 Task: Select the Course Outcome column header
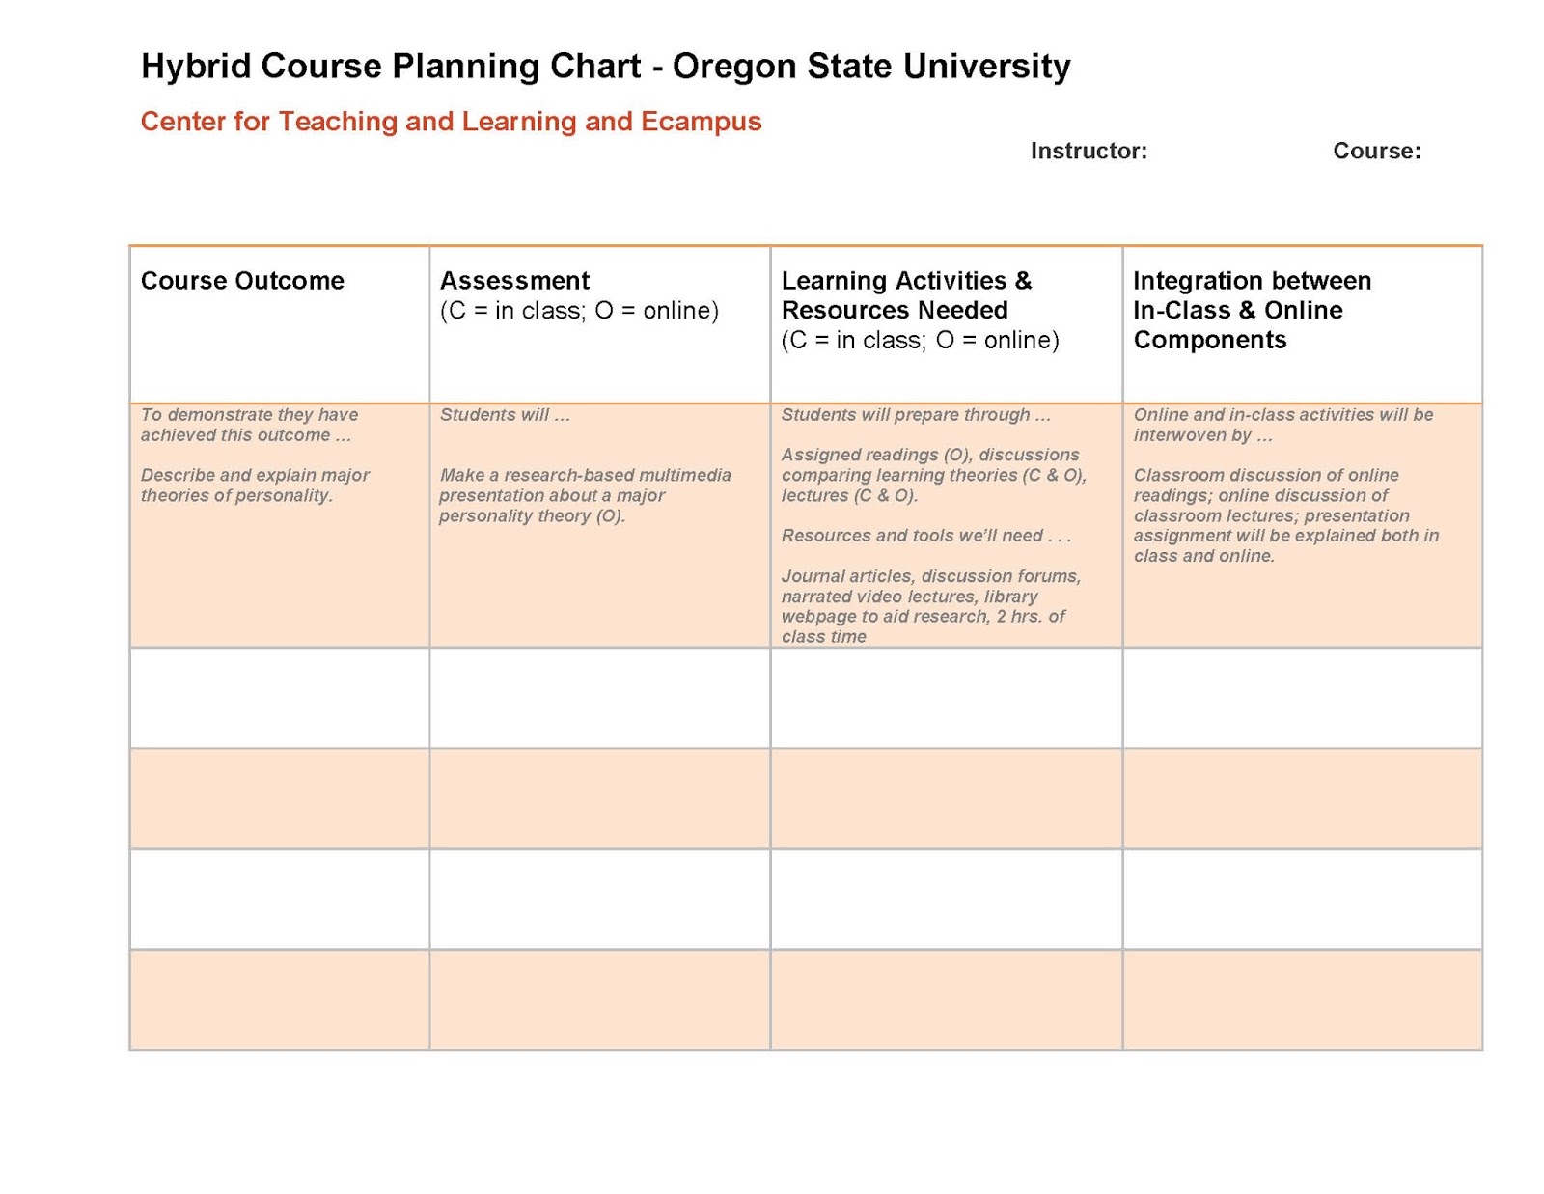click(242, 281)
